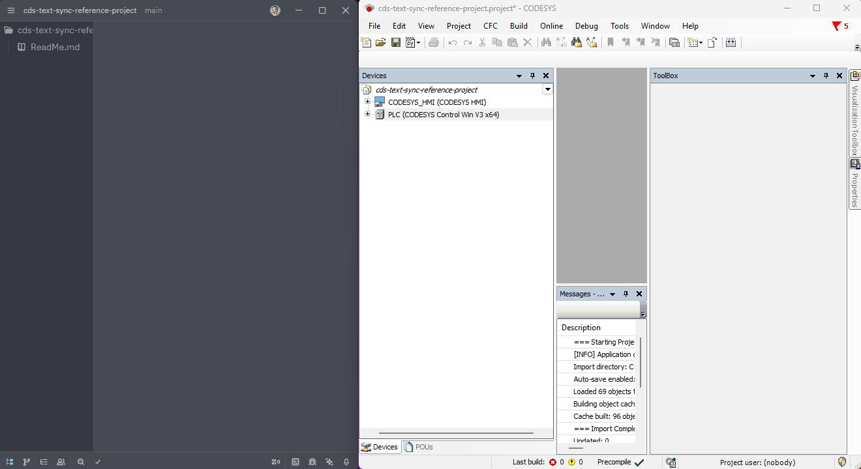Click the Undo arrow icon
The image size is (861, 469).
[x=452, y=42]
